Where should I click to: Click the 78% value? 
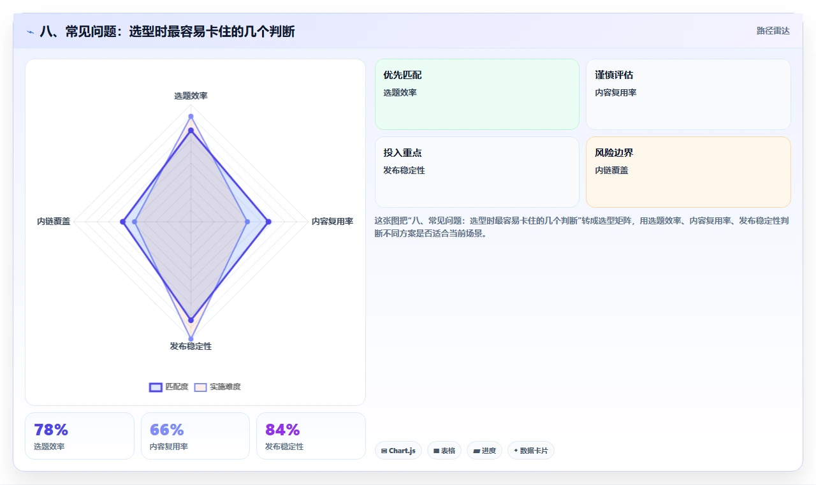(x=51, y=430)
